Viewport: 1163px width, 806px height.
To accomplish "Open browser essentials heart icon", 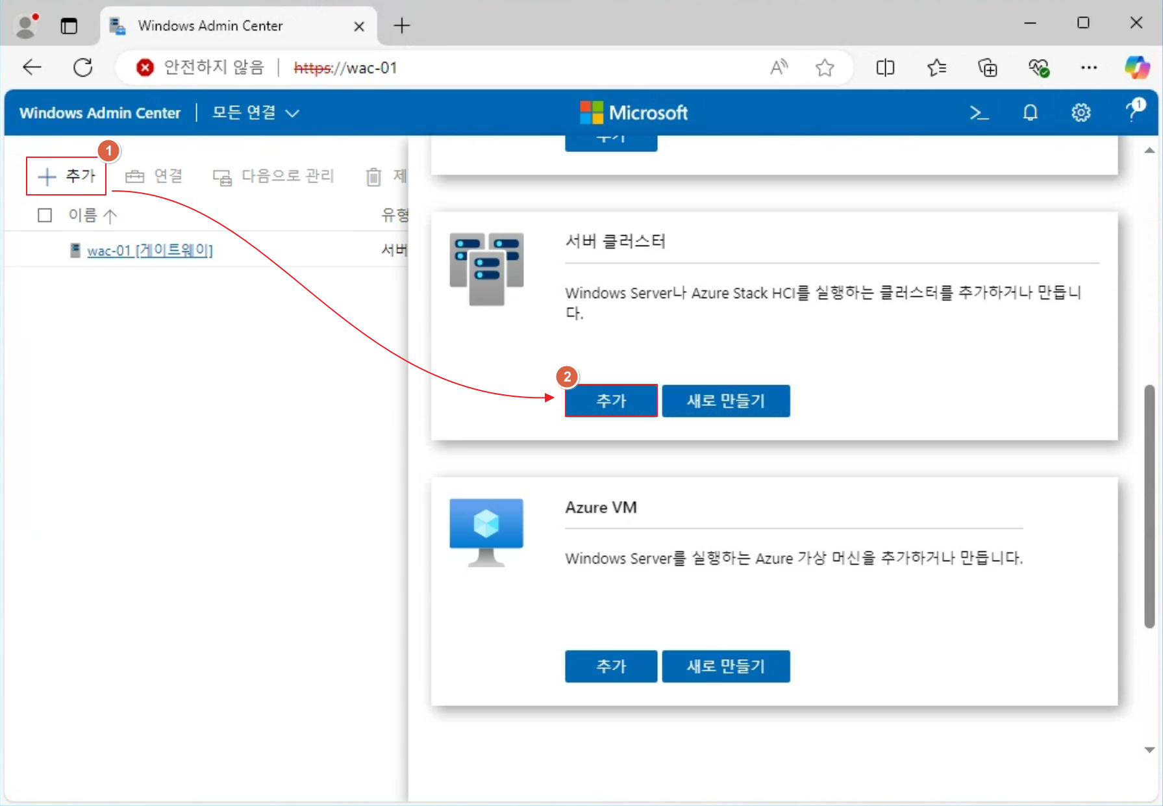I will [x=1038, y=68].
